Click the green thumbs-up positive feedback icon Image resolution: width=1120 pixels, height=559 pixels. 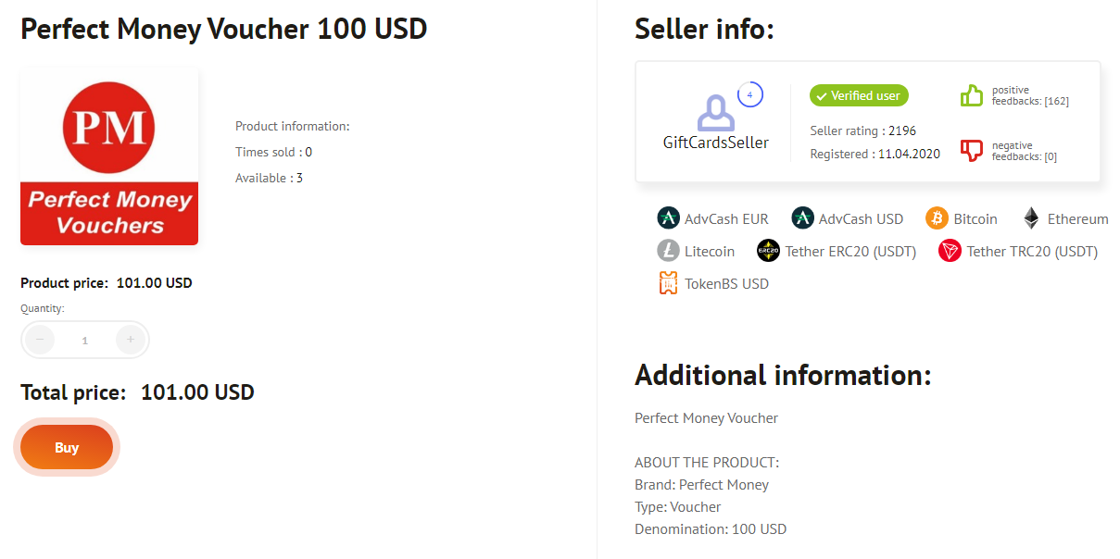[971, 95]
